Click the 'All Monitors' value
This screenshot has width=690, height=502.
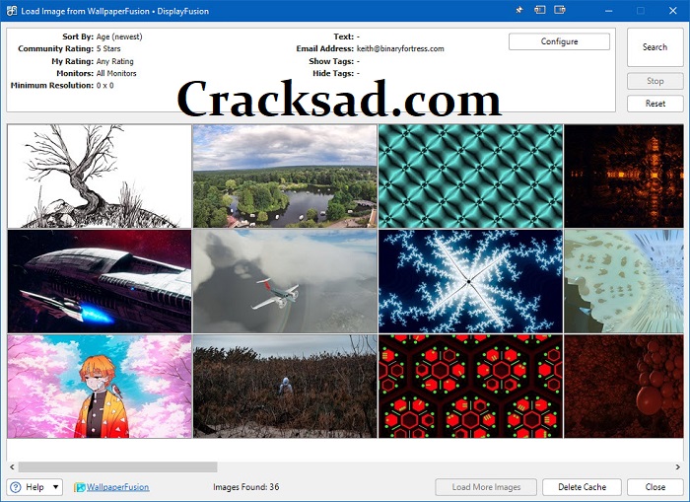point(116,73)
